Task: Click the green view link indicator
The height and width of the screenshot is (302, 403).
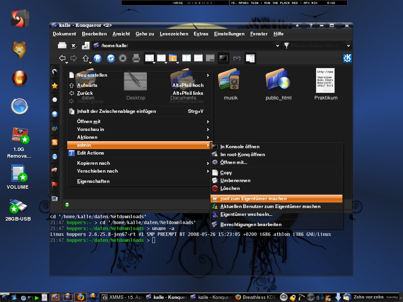Action: pyautogui.click(x=67, y=204)
